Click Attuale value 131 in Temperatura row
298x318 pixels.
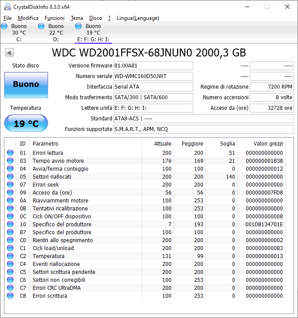pos(167,256)
